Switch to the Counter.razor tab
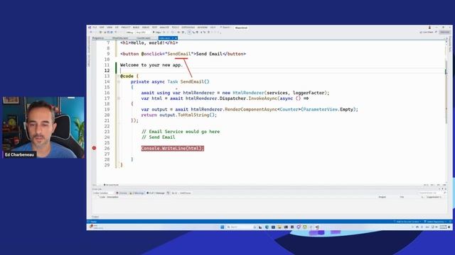Viewport: 455px width, 255px height. click(x=144, y=38)
